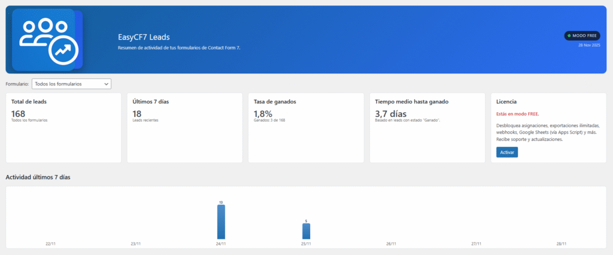Click the red Estás en modo FREE text
This screenshot has height=255, width=613.
[518, 113]
